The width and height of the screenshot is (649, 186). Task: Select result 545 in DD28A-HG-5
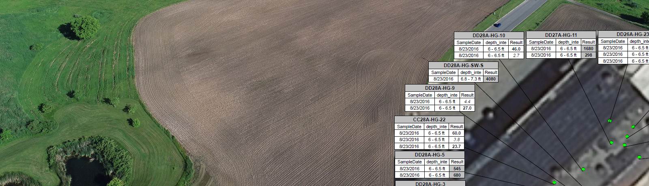(x=457, y=169)
